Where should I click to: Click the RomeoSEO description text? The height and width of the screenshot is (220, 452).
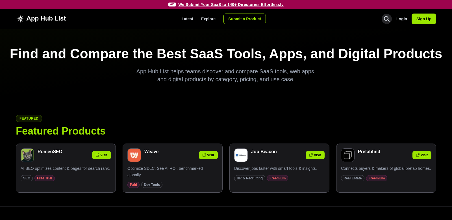tap(65, 168)
